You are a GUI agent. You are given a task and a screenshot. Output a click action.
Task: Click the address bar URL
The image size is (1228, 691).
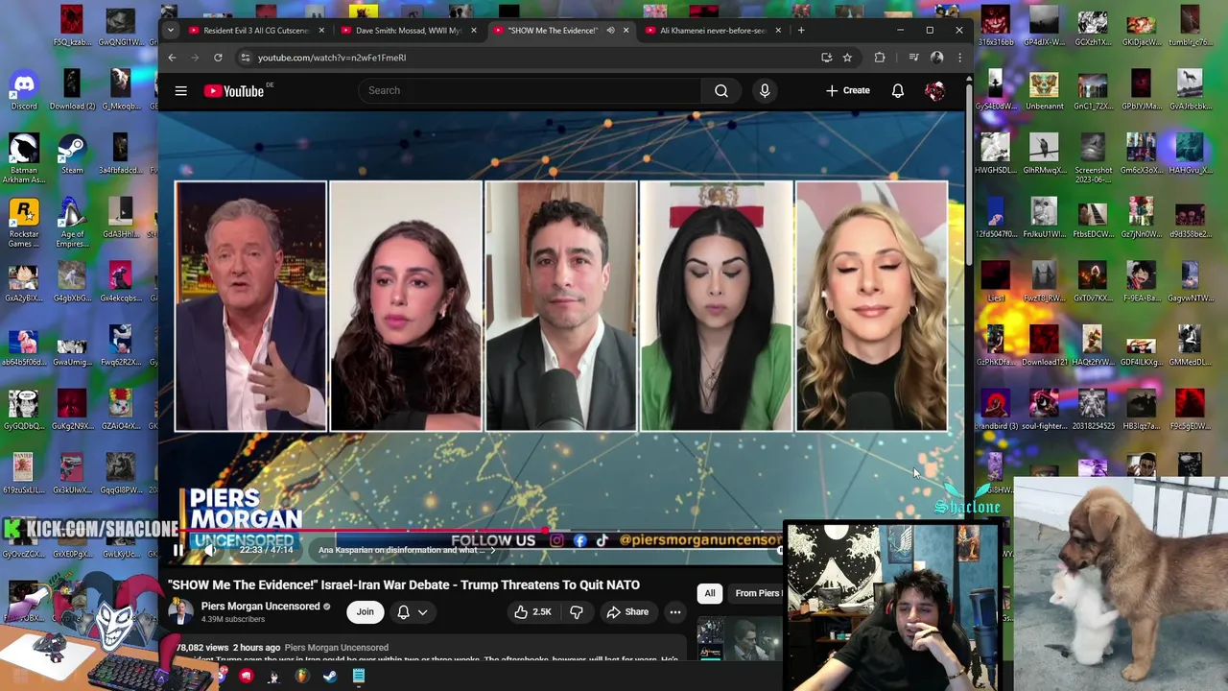point(332,58)
